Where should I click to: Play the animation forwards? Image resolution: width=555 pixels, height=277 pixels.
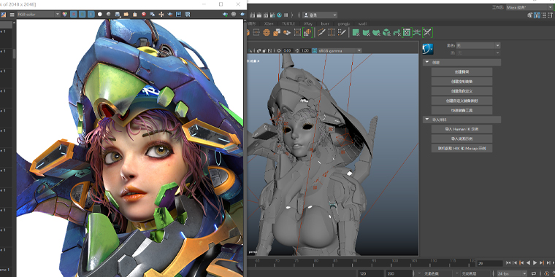point(535,262)
